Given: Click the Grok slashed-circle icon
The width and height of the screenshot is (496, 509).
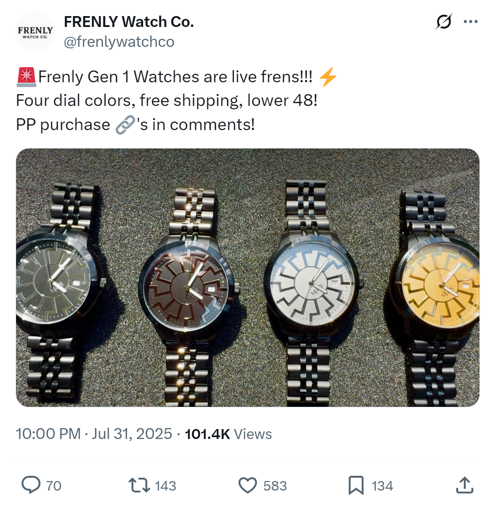Looking at the screenshot, I should 443,22.
